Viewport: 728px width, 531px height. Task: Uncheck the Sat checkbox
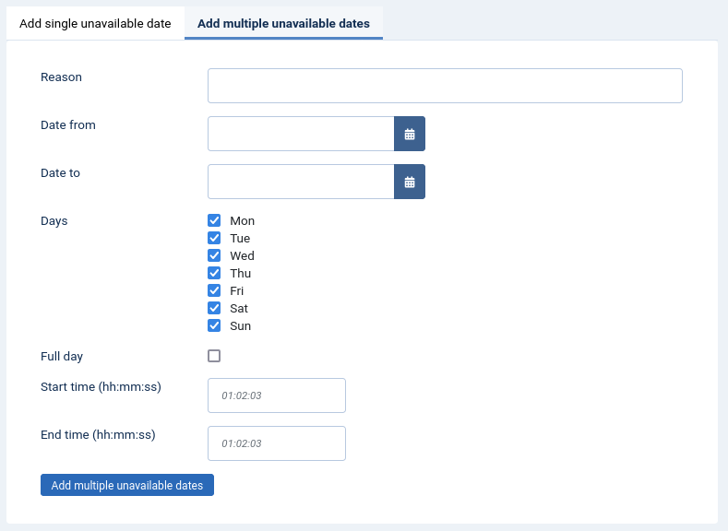click(214, 308)
